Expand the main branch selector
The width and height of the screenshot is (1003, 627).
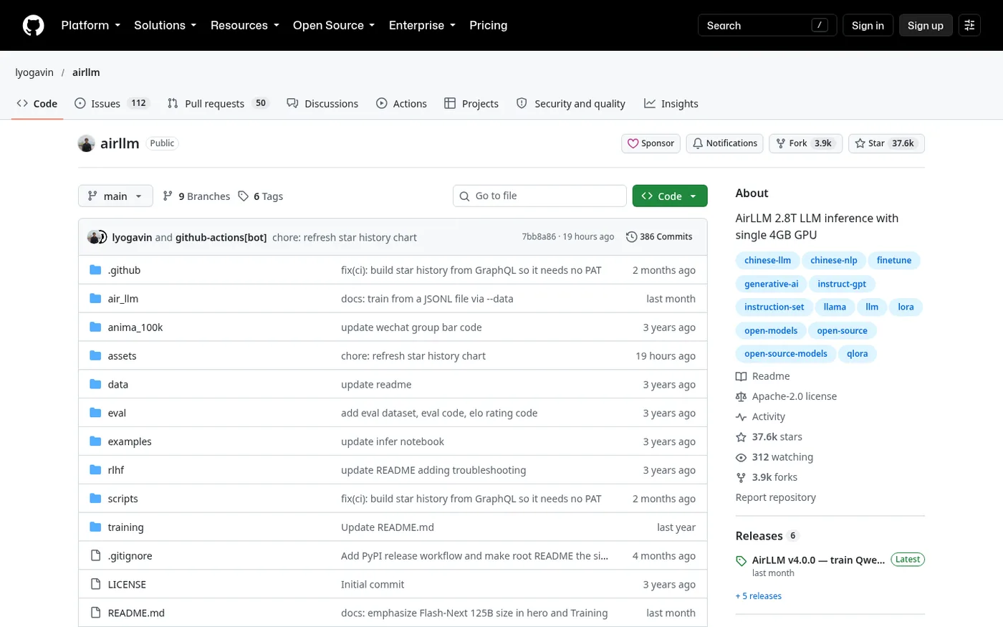click(x=115, y=196)
